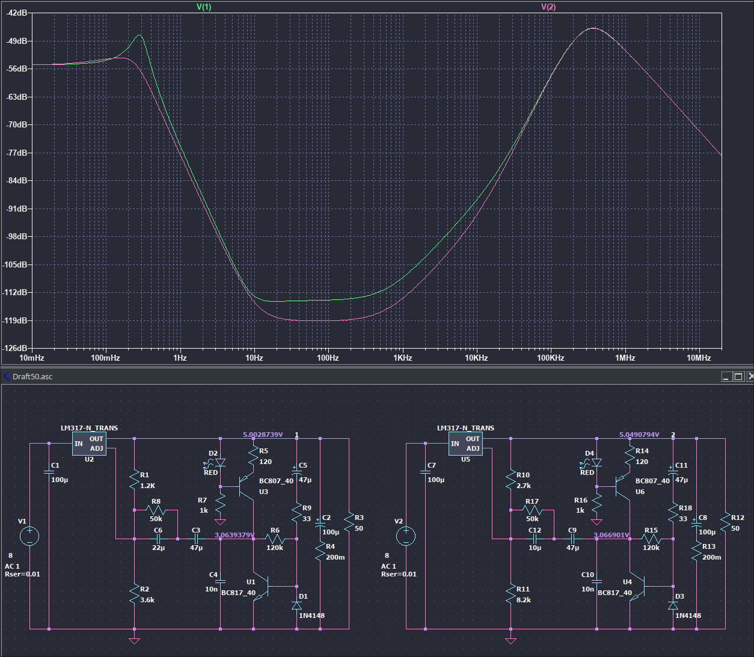Click the left circuit ground symbol
The width and height of the screenshot is (754, 657).
click(134, 640)
